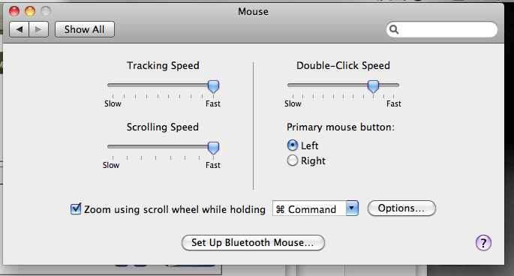Click Show All preferences button
The width and height of the screenshot is (514, 276).
pyautogui.click(x=85, y=29)
